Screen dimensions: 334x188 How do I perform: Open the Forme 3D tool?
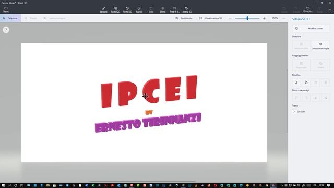pos(127,9)
